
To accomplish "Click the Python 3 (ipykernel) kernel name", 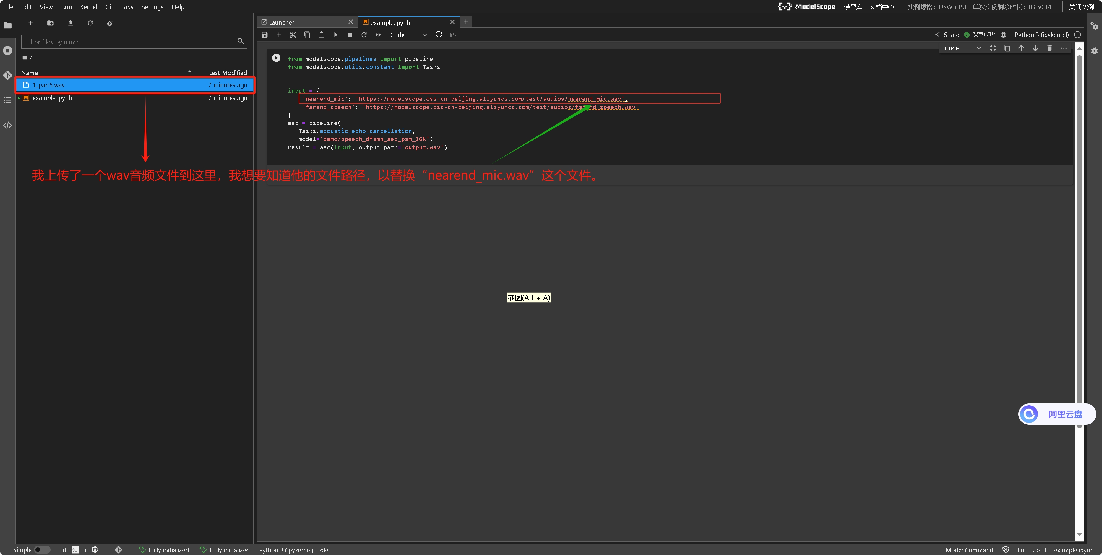I will (x=1042, y=35).
